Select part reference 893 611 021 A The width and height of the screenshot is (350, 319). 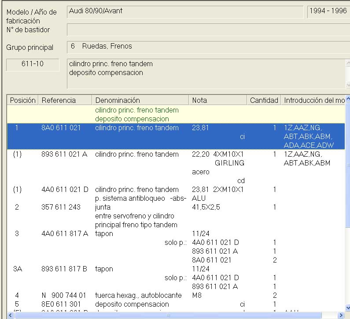64,154
